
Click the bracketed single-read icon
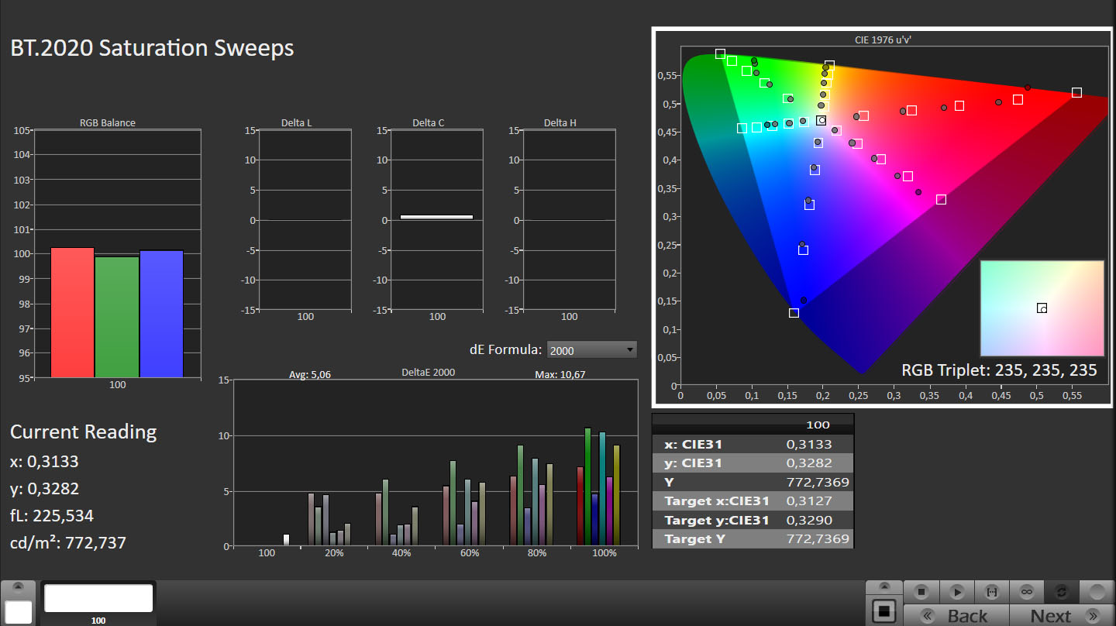coord(992,592)
